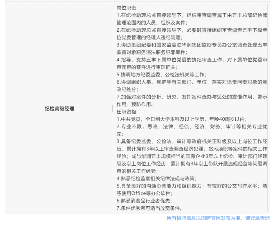The width and height of the screenshot is (274, 227).
Task: Open the 请登录查询 login link
Action: coord(258,218)
